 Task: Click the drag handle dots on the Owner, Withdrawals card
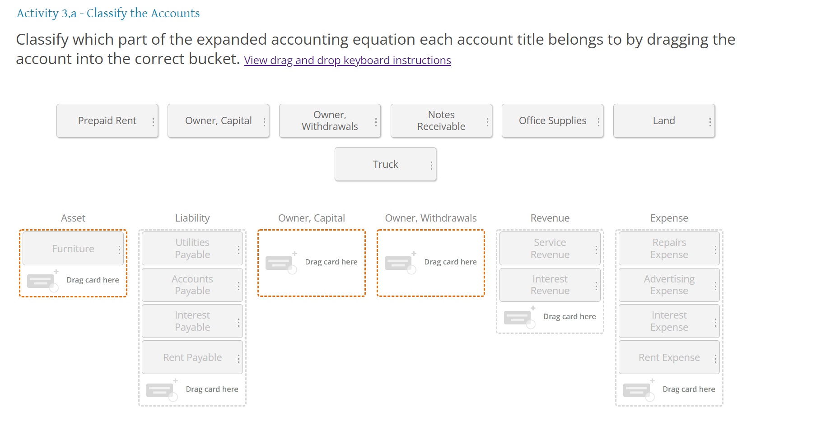376,122
